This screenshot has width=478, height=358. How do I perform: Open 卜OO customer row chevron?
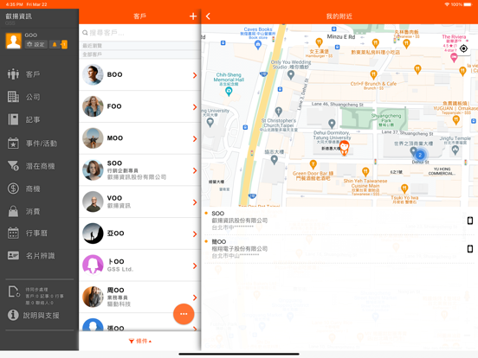tap(195, 265)
